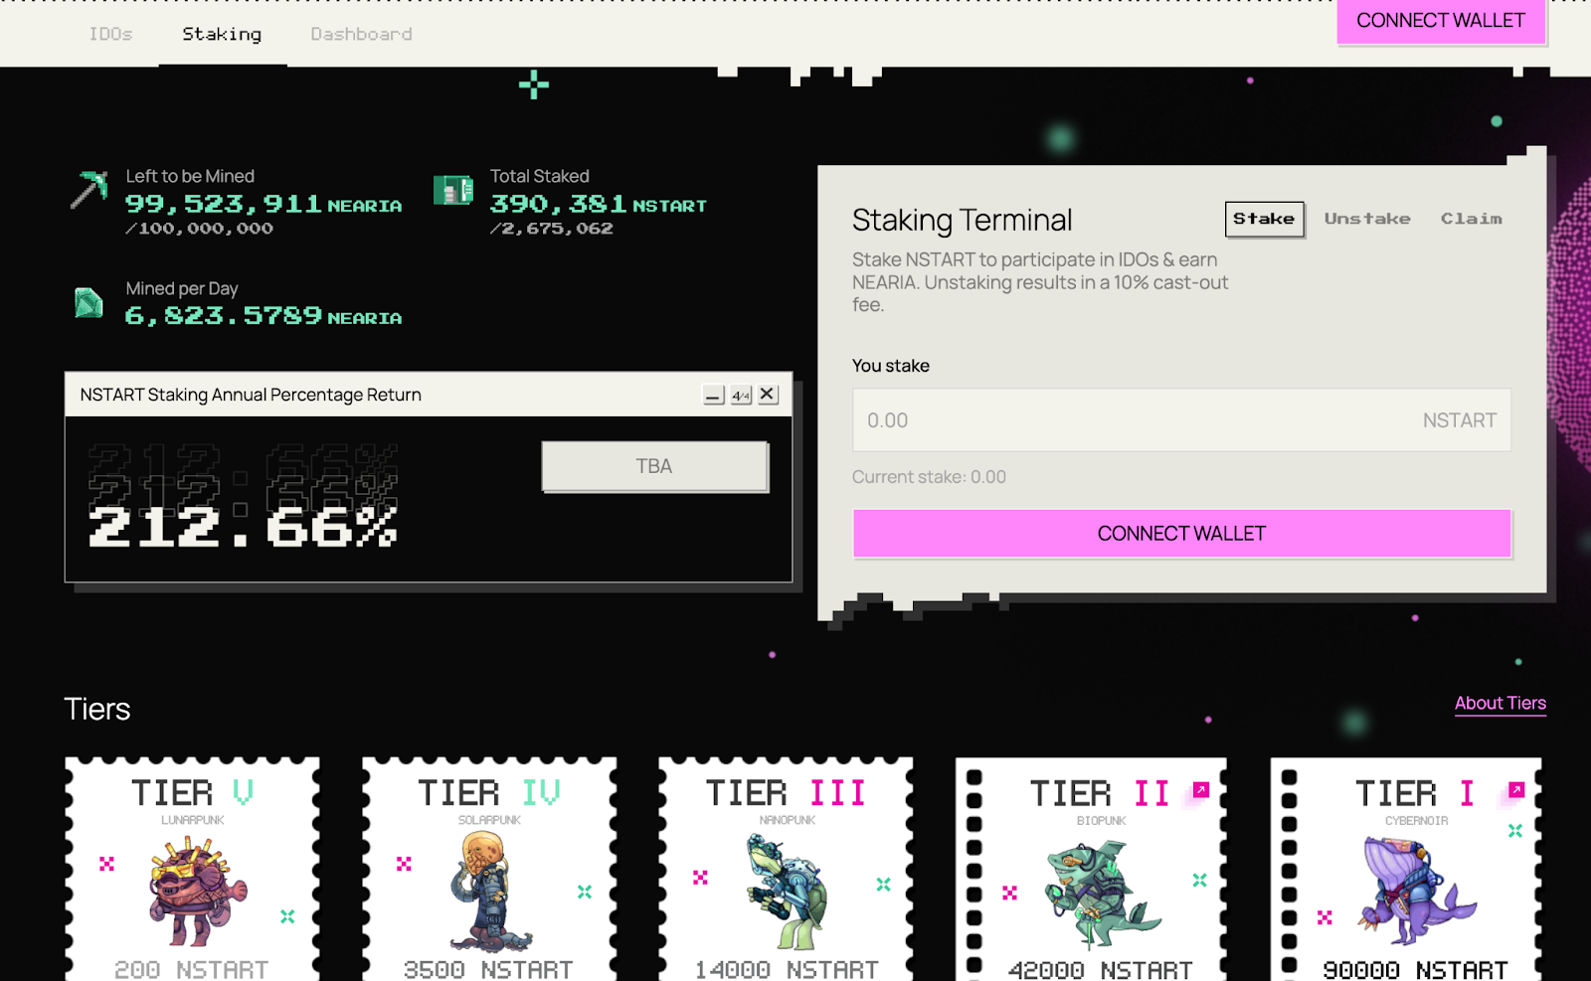Image resolution: width=1591 pixels, height=981 pixels.
Task: Click the Staking Terminal heading
Action: point(962,220)
